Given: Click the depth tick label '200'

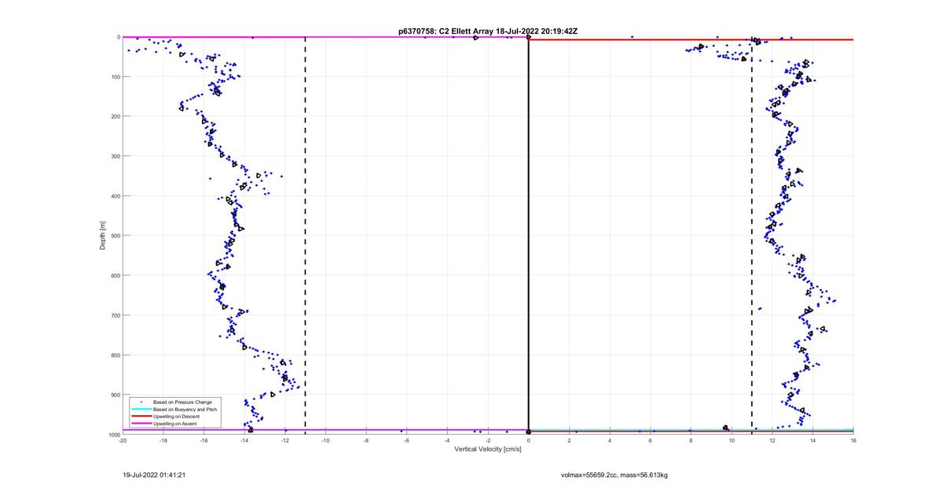Looking at the screenshot, I should coord(115,116).
